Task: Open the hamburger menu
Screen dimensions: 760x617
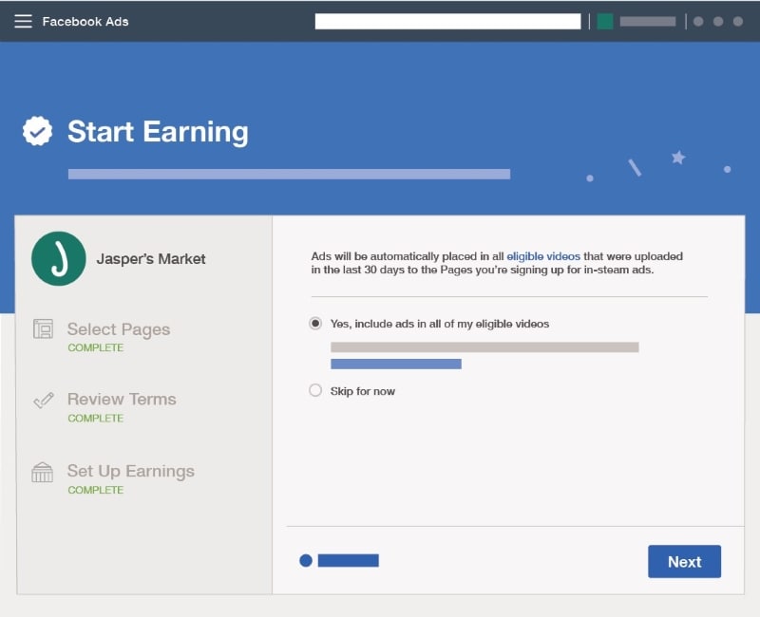Action: 23,21
